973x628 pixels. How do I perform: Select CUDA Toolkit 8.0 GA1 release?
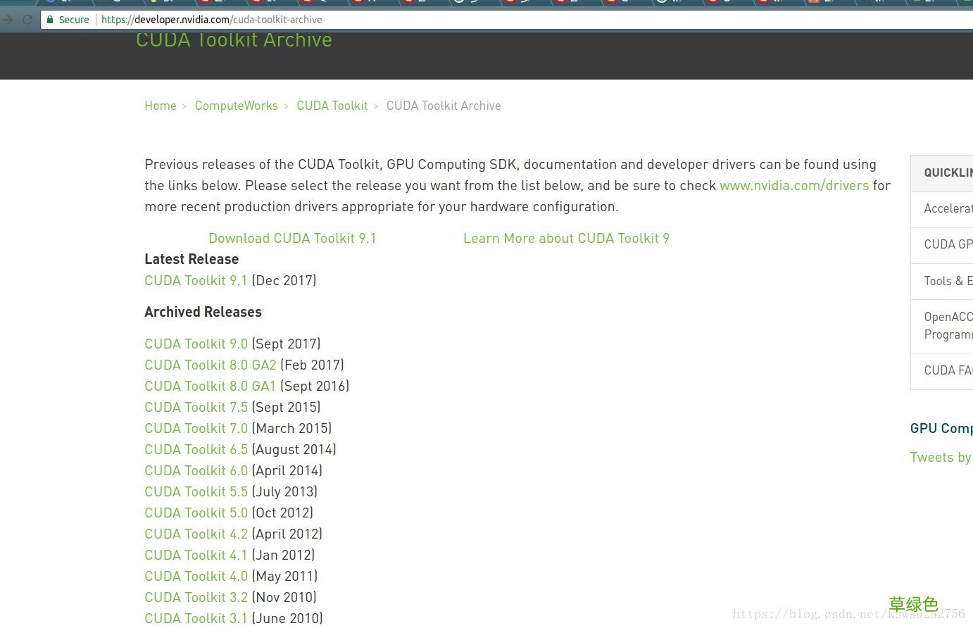(211, 387)
